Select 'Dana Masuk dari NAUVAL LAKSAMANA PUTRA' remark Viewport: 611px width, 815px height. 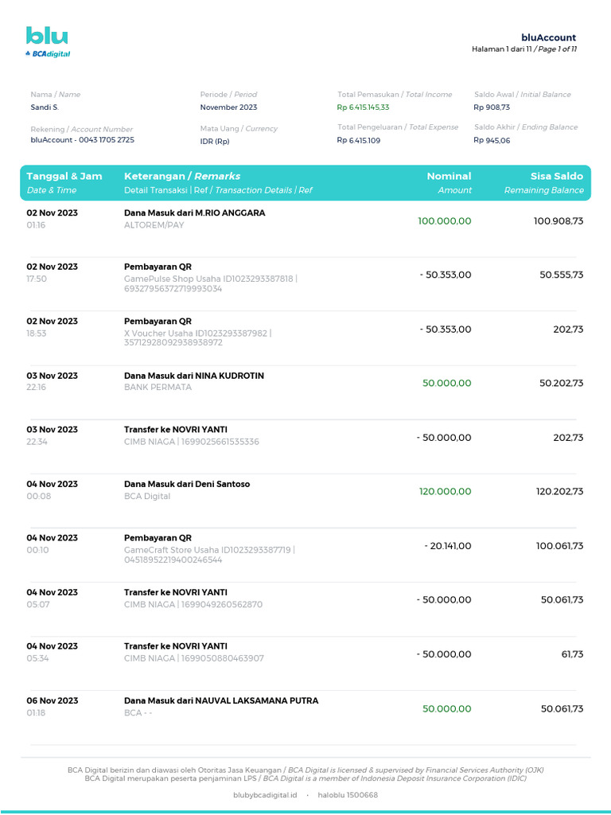(x=221, y=700)
